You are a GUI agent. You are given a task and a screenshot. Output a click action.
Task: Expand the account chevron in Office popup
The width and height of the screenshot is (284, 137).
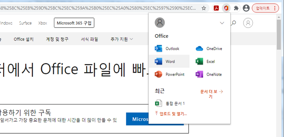(x=222, y=23)
